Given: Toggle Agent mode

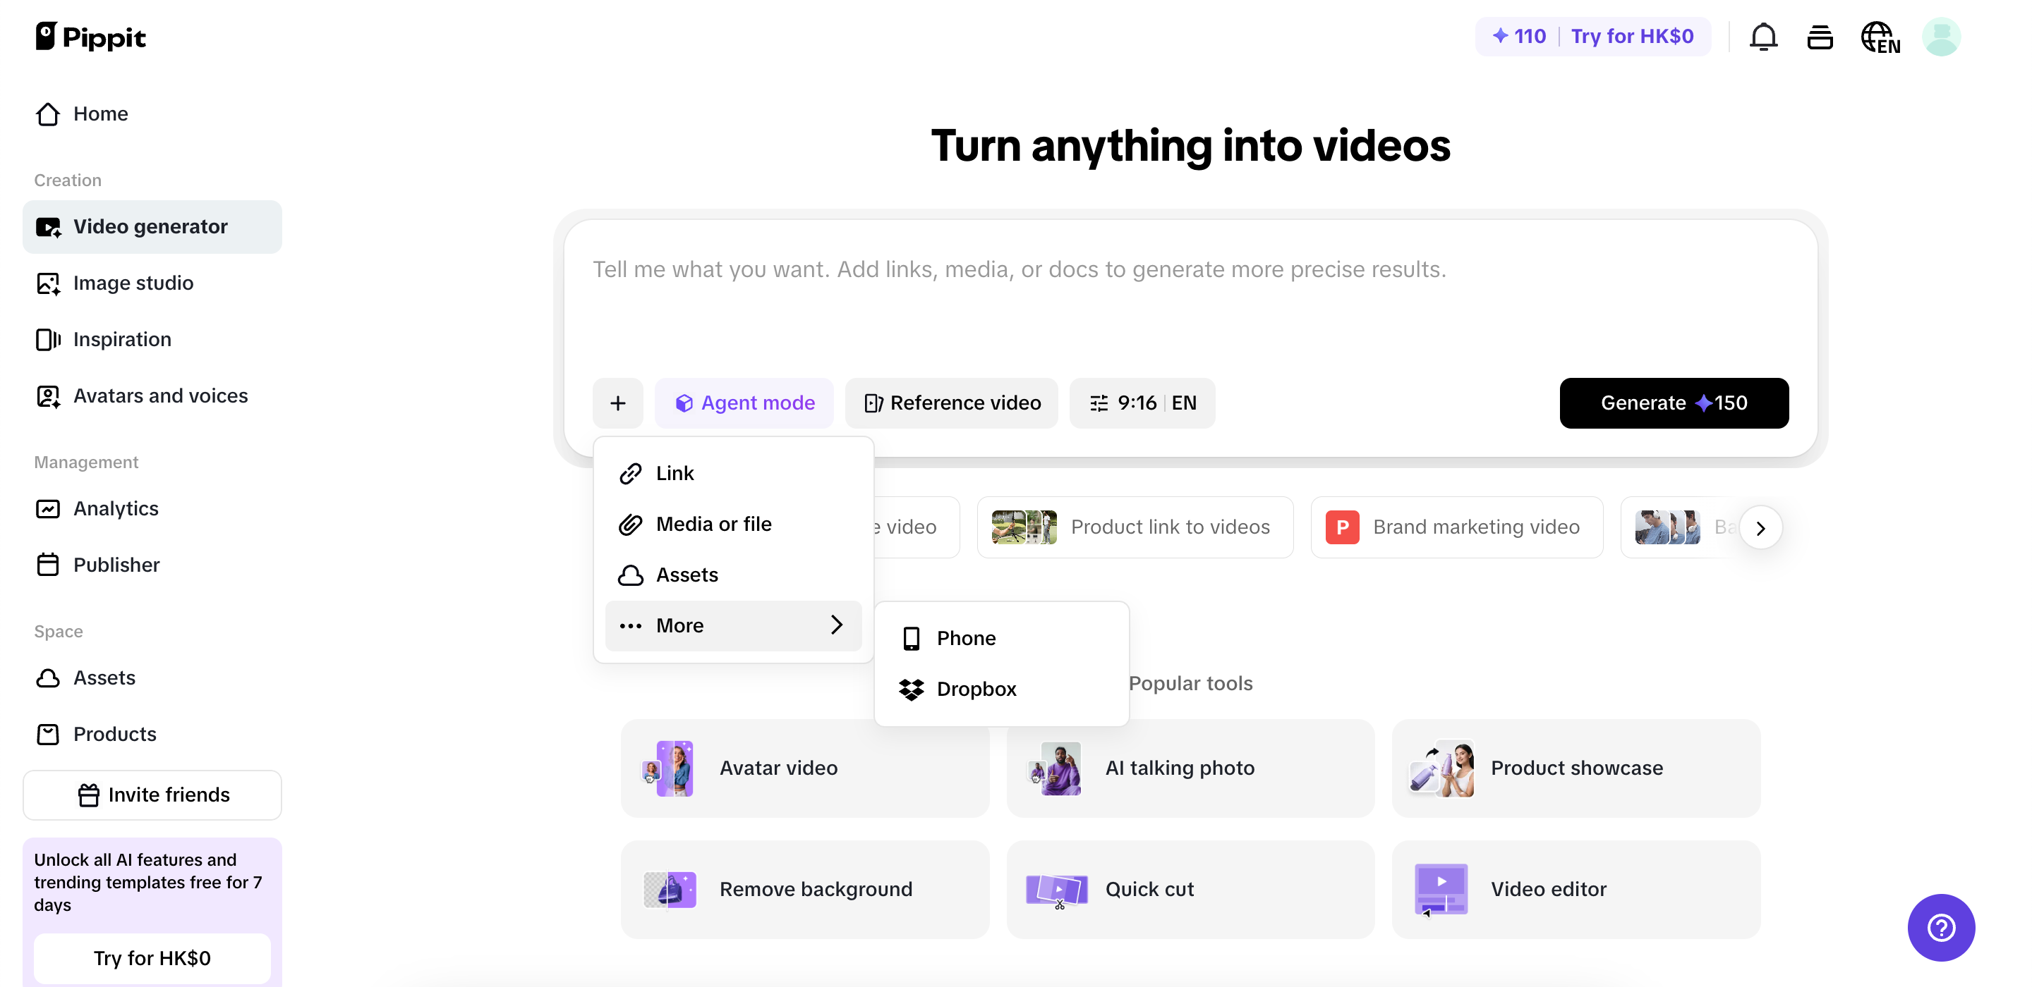Looking at the screenshot, I should [744, 403].
